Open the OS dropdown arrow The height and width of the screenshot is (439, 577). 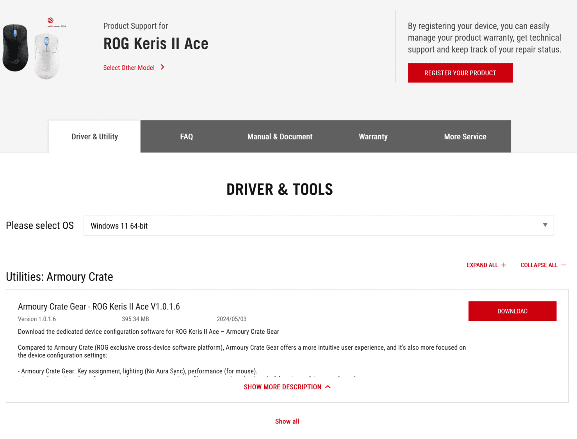point(545,225)
